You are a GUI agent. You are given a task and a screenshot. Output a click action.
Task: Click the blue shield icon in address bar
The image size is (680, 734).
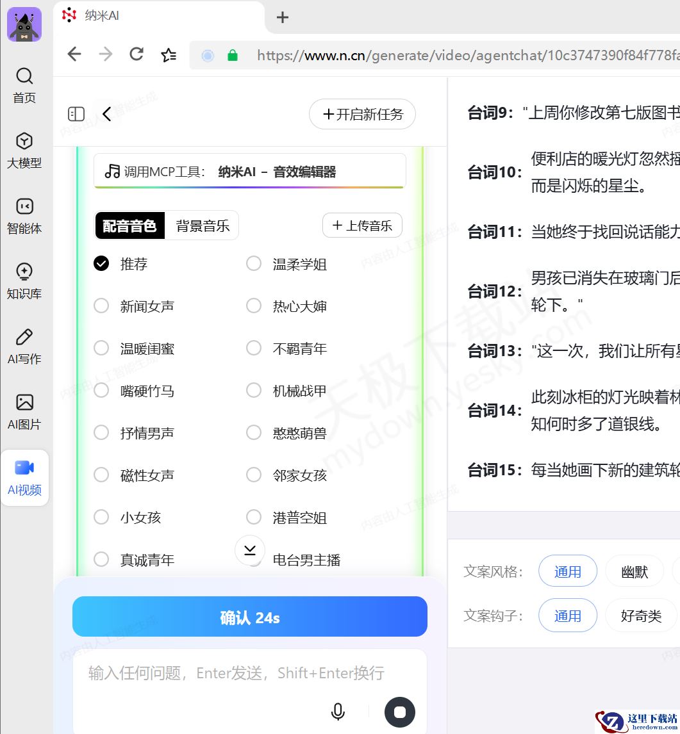(208, 56)
